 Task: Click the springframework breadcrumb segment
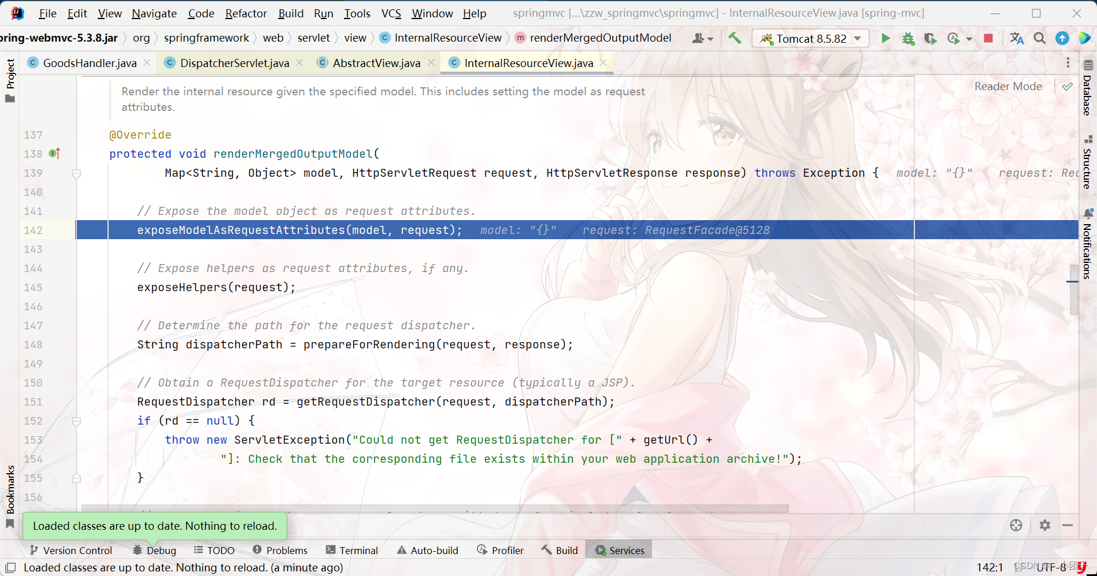point(206,38)
